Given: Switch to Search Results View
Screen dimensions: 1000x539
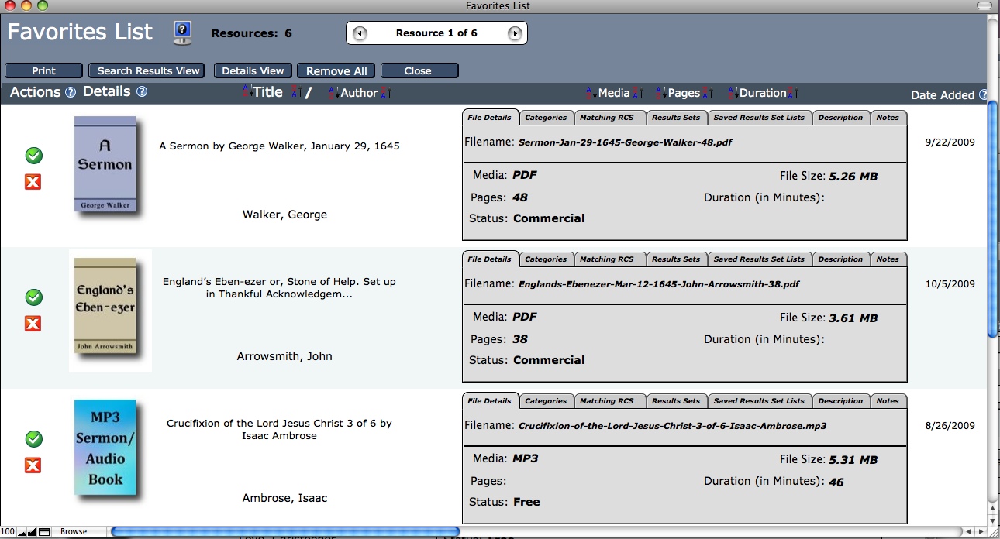Looking at the screenshot, I should (148, 70).
